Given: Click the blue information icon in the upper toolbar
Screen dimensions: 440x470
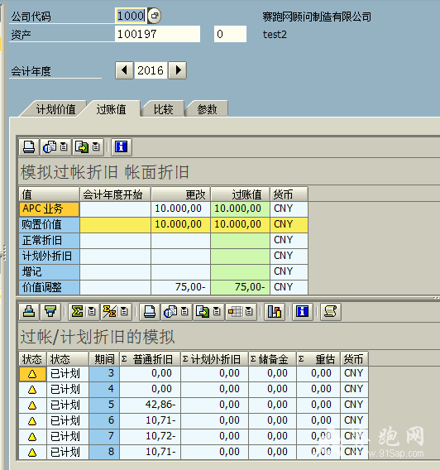Looking at the screenshot, I should [122, 147].
